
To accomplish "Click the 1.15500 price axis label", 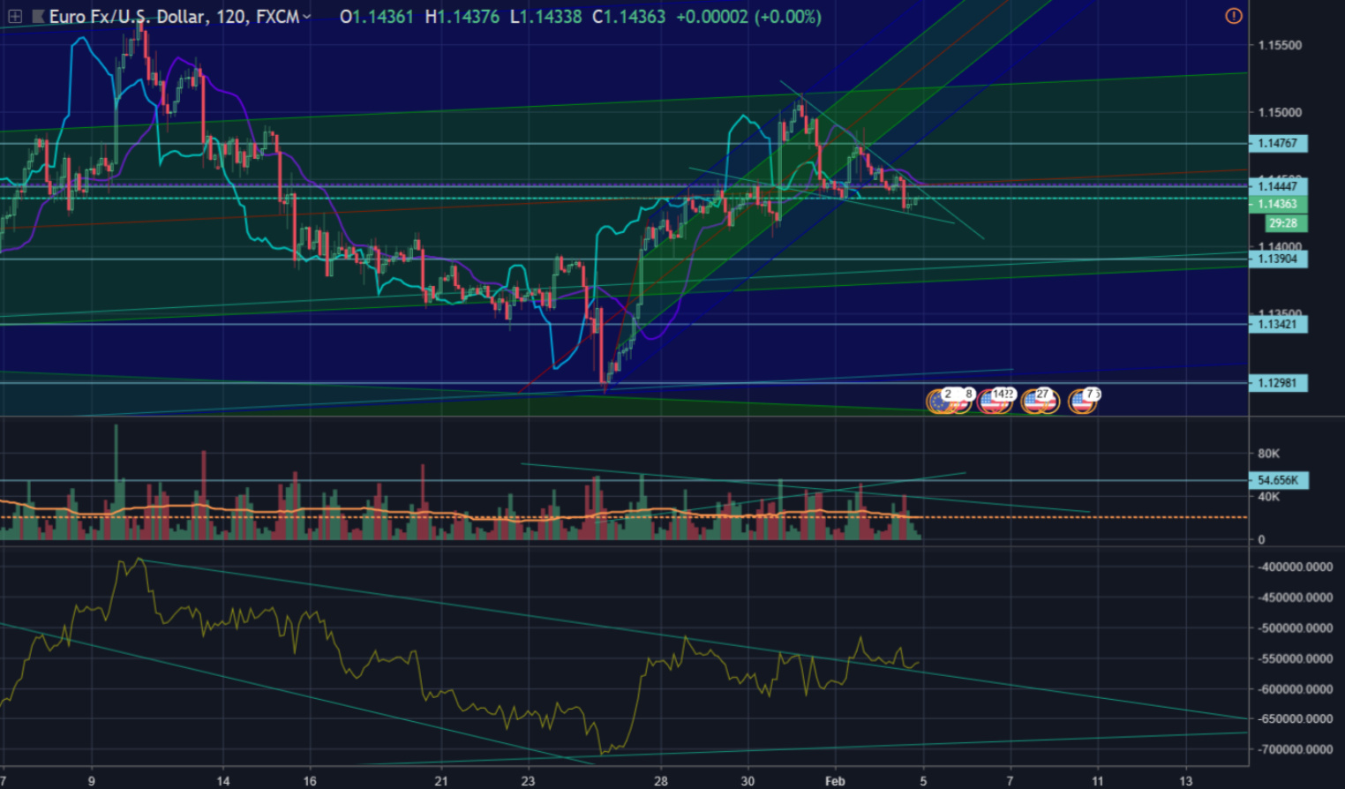I will (x=1280, y=45).
